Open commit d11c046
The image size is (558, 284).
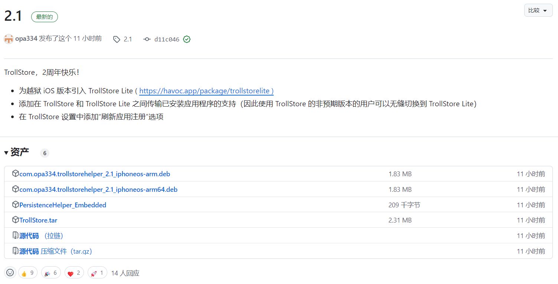pos(167,39)
